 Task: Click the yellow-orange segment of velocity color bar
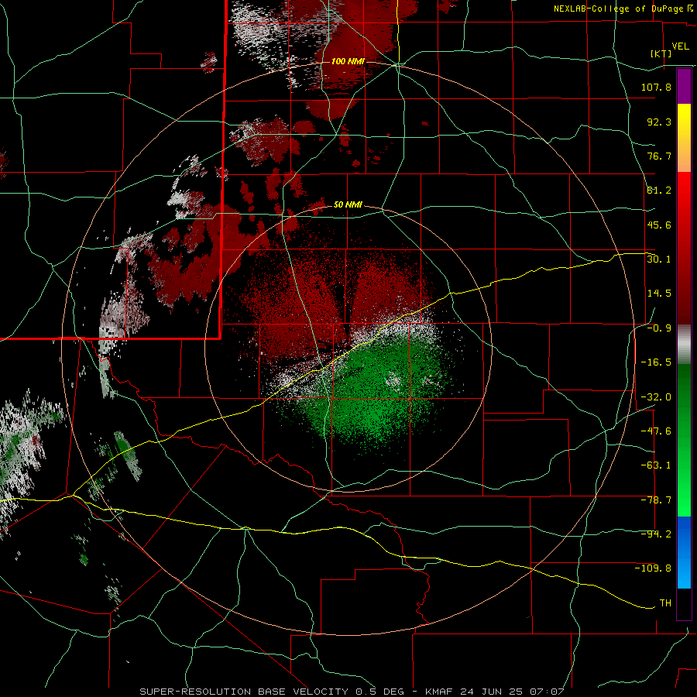[684, 138]
